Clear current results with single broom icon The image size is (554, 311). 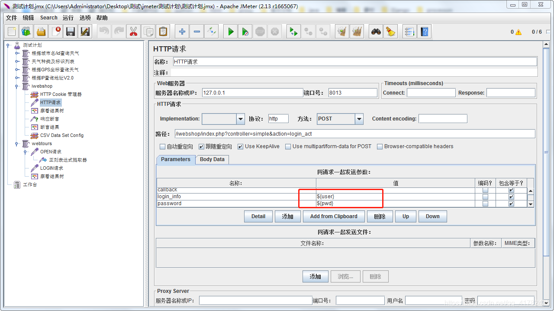point(342,32)
